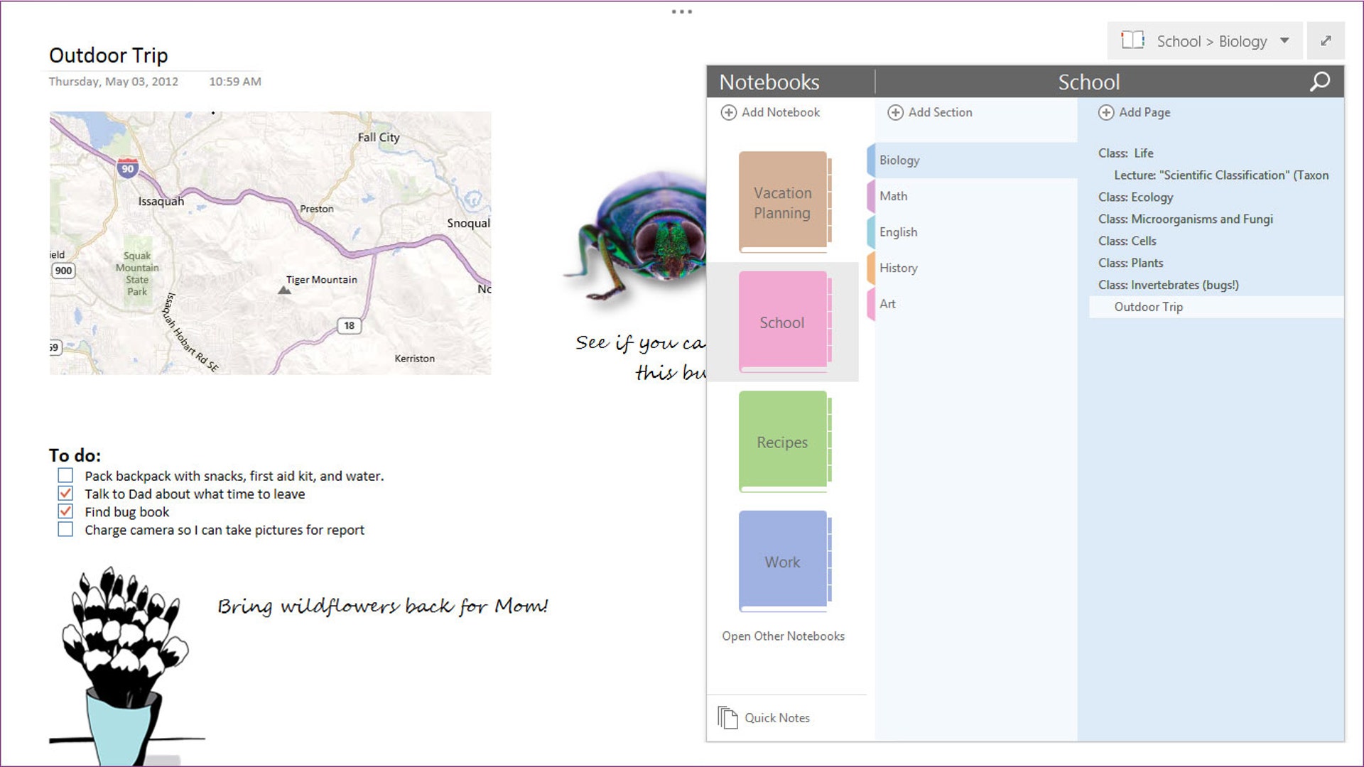Image resolution: width=1364 pixels, height=767 pixels.
Task: Click the pink color tab beside Art section
Action: (x=870, y=303)
